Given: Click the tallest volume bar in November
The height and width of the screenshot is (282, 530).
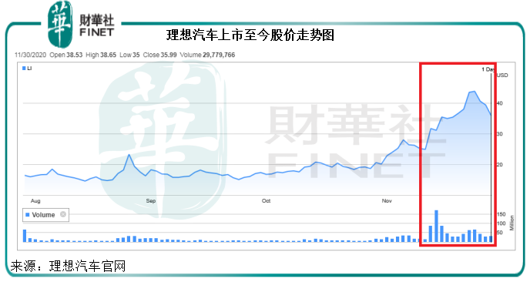Looking at the screenshot, I should point(436,227).
